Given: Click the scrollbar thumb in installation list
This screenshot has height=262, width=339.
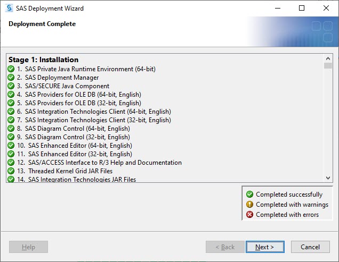Looking at the screenshot, I should (x=328, y=65).
